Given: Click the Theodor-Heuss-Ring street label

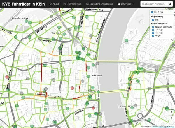Looking at the screenshot, I should pos(93,10).
